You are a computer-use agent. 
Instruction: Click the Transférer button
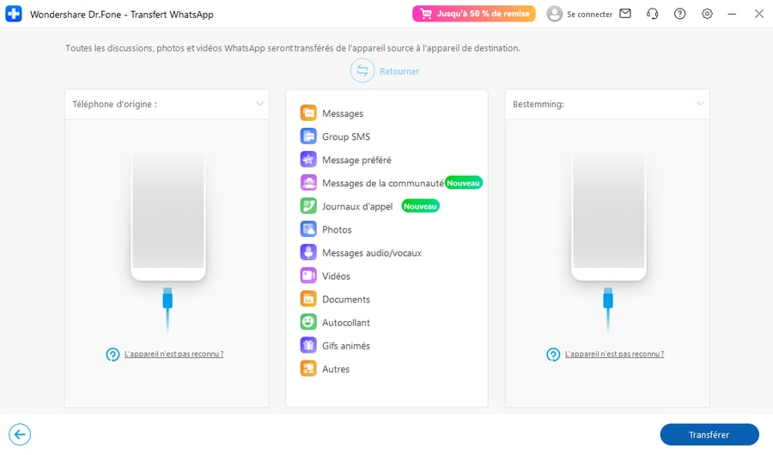pos(709,434)
